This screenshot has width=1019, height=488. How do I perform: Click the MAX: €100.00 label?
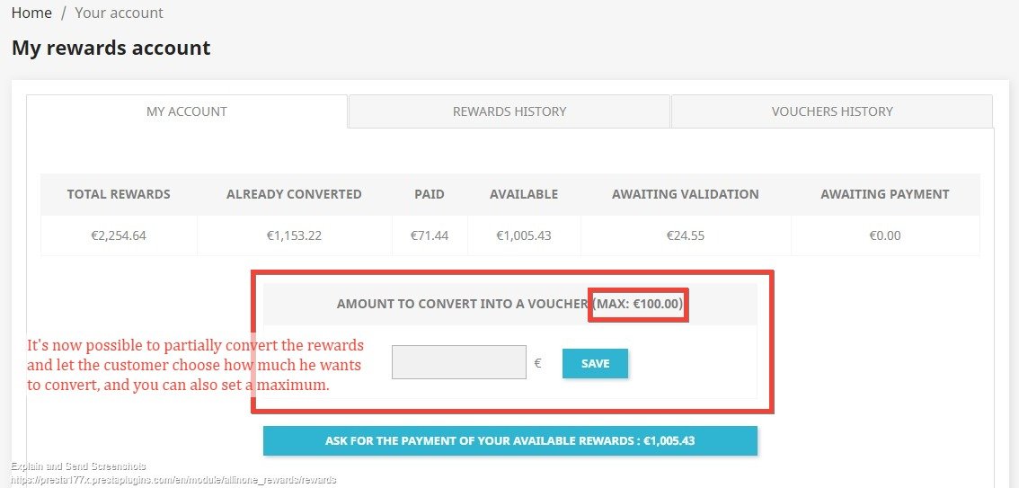(x=639, y=304)
